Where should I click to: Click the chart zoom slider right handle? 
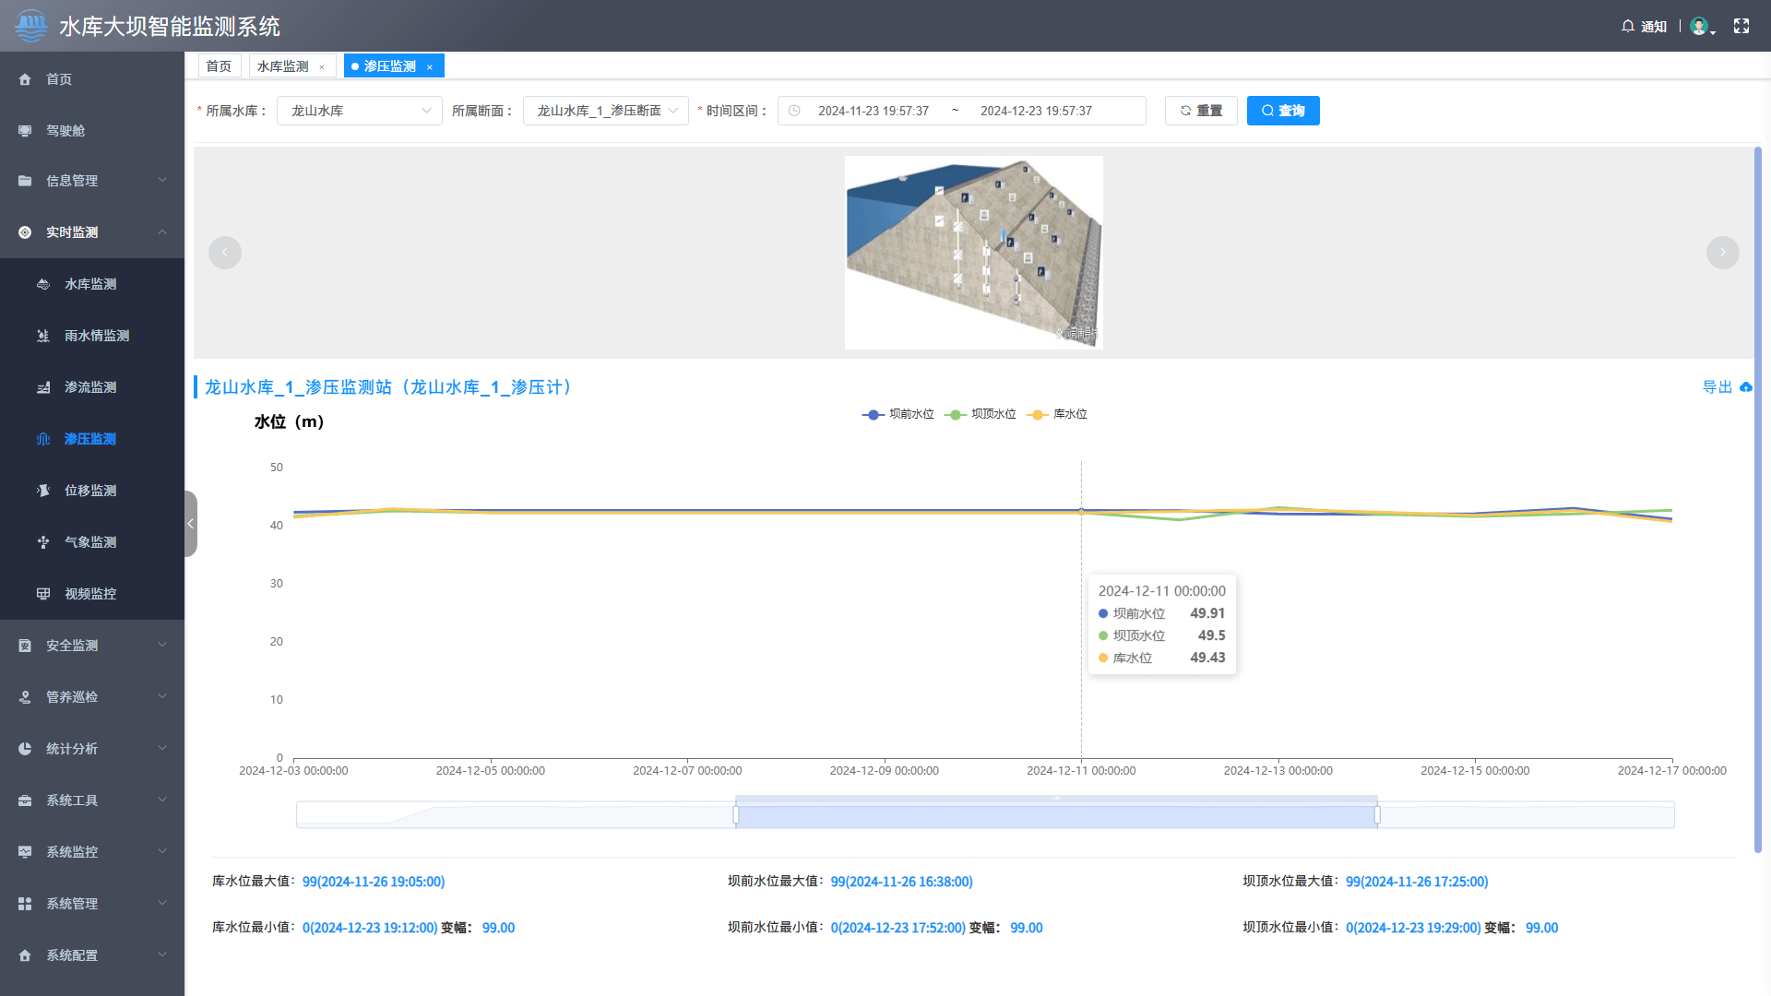click(x=1376, y=815)
